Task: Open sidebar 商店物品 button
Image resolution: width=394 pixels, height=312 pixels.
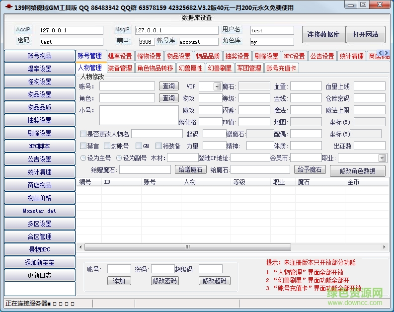Action: [x=40, y=185]
